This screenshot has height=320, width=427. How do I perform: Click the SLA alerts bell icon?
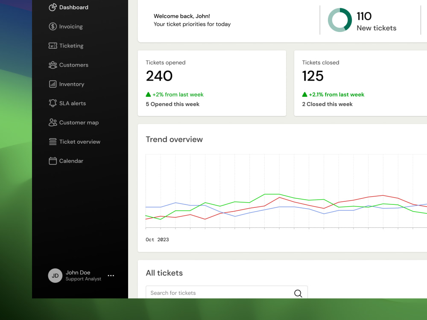(x=53, y=103)
